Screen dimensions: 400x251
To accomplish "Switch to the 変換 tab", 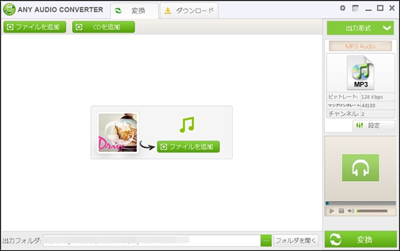I will tap(135, 11).
